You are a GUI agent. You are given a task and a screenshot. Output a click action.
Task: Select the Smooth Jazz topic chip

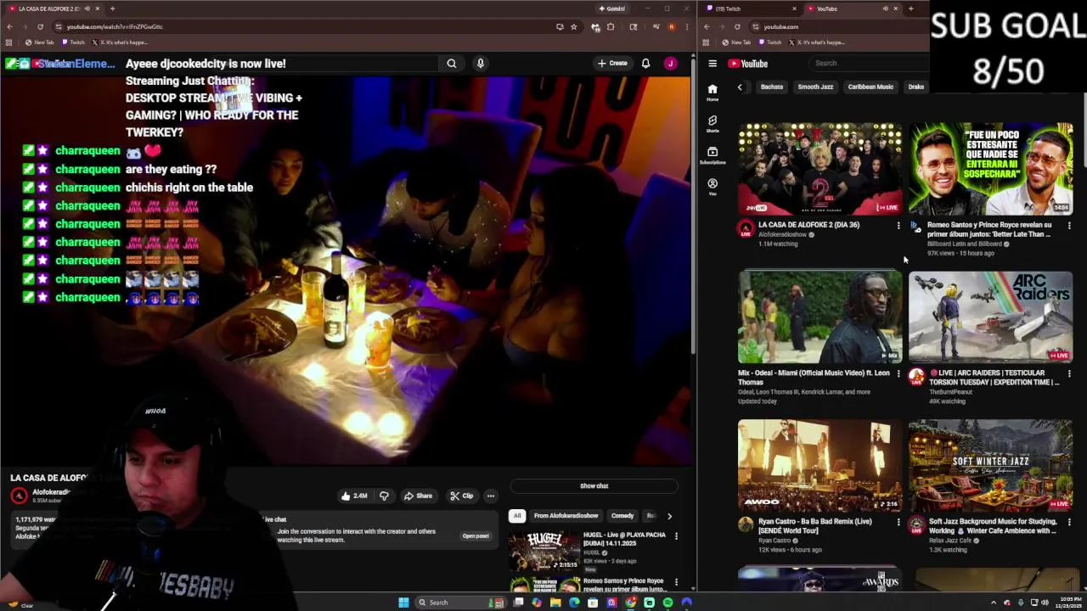815,87
